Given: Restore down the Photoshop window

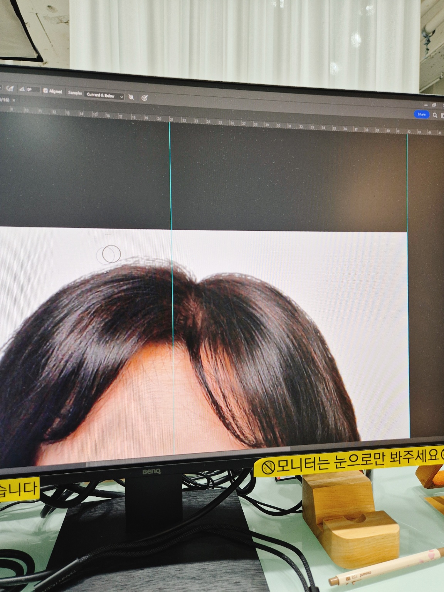Looking at the screenshot, I should [x=434, y=104].
